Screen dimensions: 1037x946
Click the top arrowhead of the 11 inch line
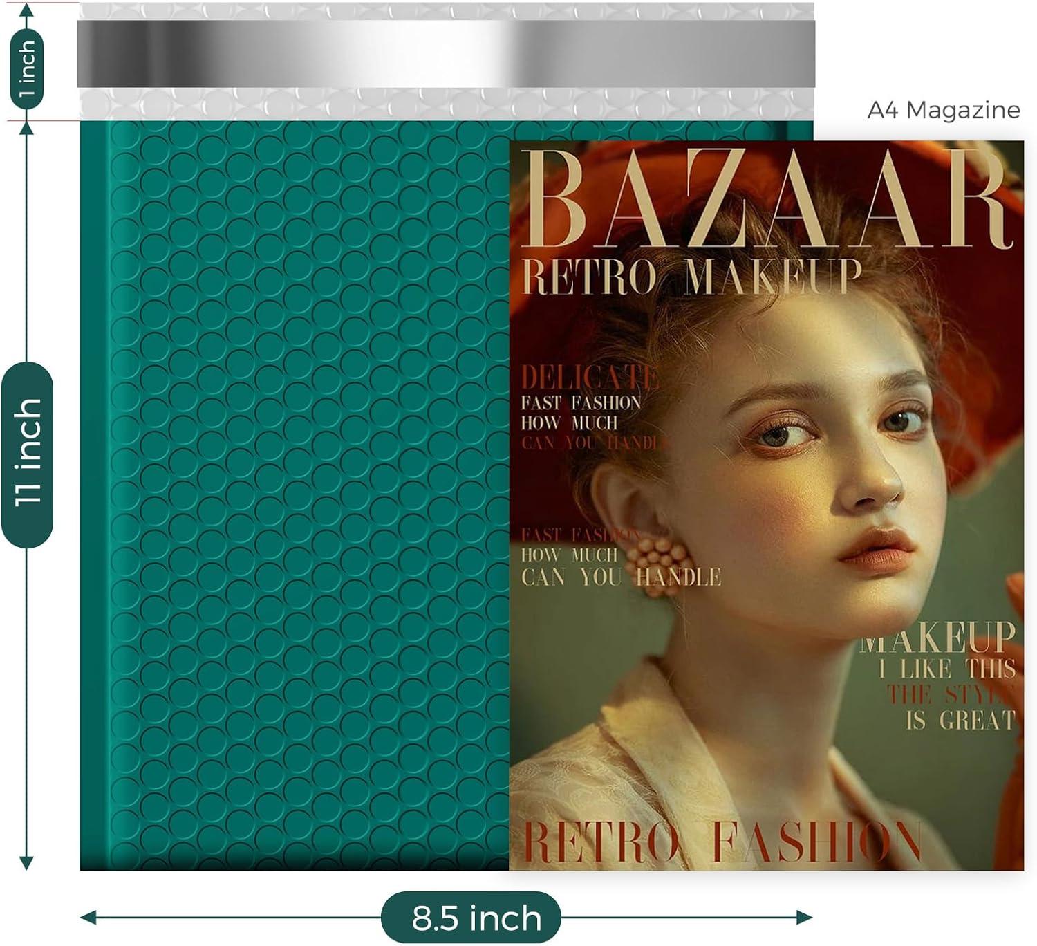pos(26,128)
